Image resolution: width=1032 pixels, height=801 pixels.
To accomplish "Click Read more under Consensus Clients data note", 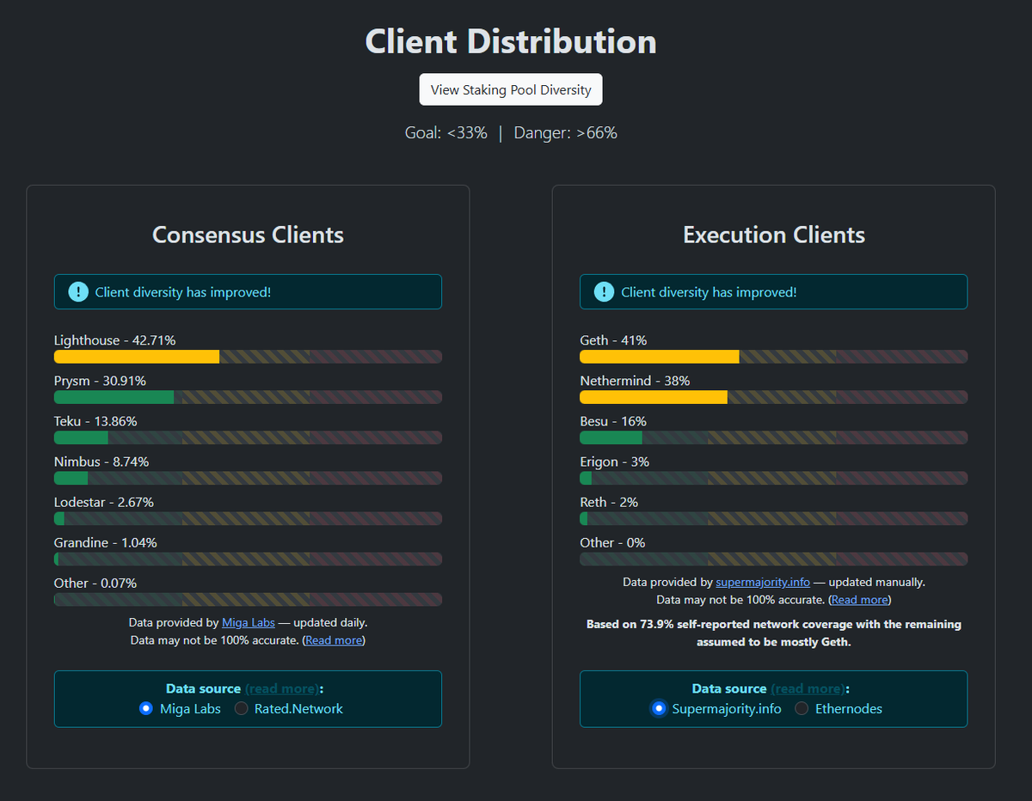I will (x=334, y=640).
